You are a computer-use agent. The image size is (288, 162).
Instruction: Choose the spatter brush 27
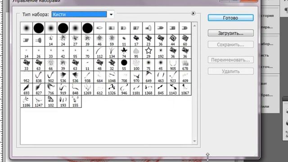point(75,40)
